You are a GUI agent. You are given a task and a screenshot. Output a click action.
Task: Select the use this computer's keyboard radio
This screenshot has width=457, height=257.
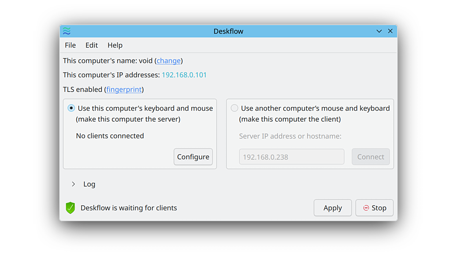pyautogui.click(x=71, y=108)
